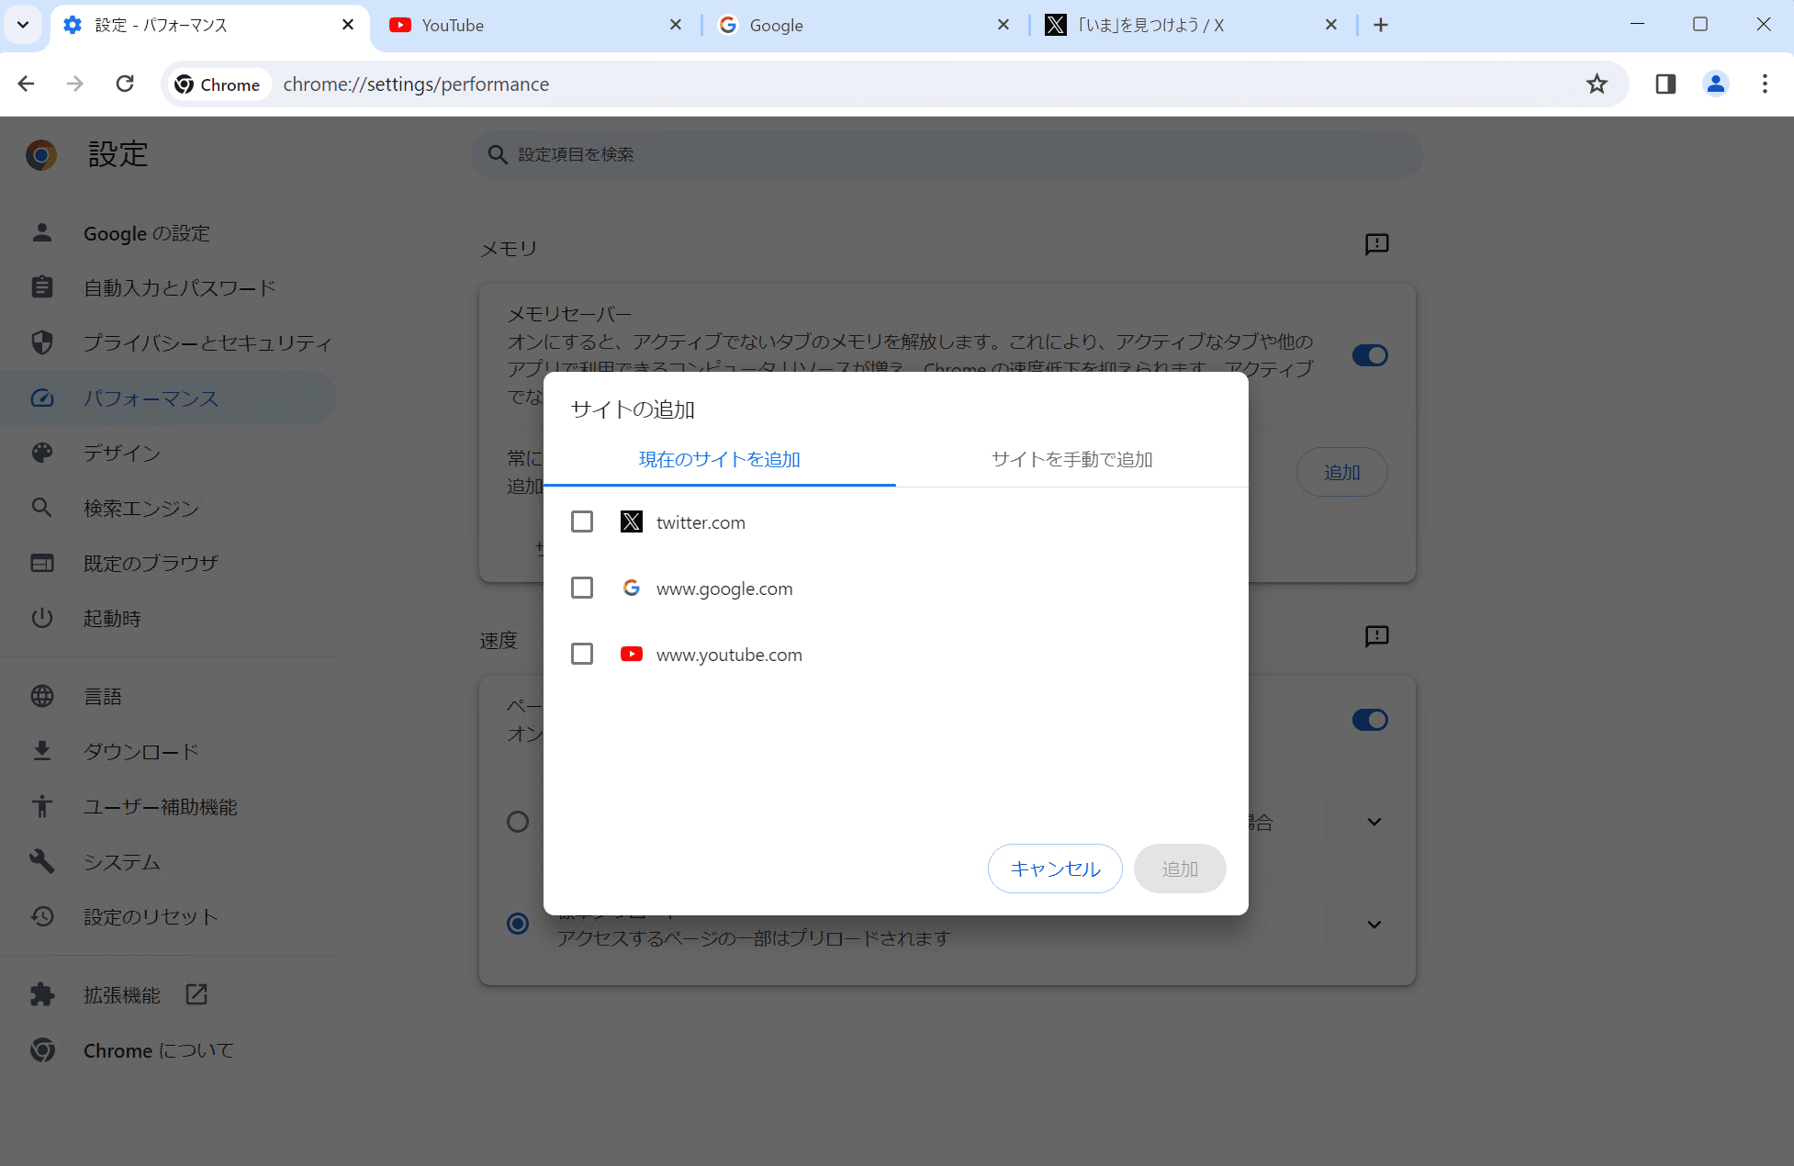Check the www.google.com checkbox
This screenshot has height=1166, width=1794.
(582, 588)
